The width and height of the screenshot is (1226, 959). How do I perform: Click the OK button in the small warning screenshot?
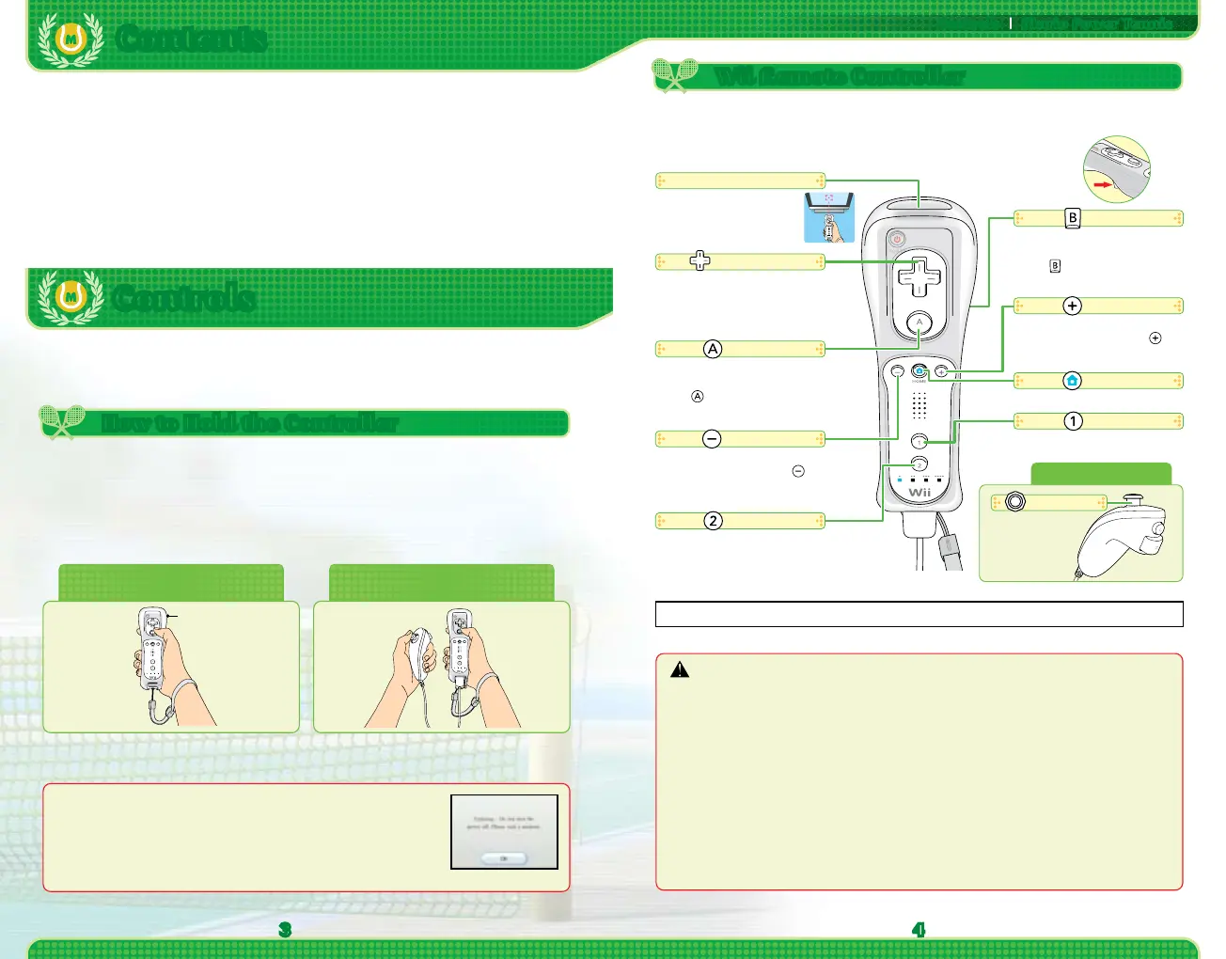coord(504,858)
